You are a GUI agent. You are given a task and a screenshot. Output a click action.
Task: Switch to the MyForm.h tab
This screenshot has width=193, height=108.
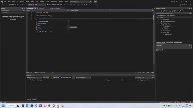(42, 8)
